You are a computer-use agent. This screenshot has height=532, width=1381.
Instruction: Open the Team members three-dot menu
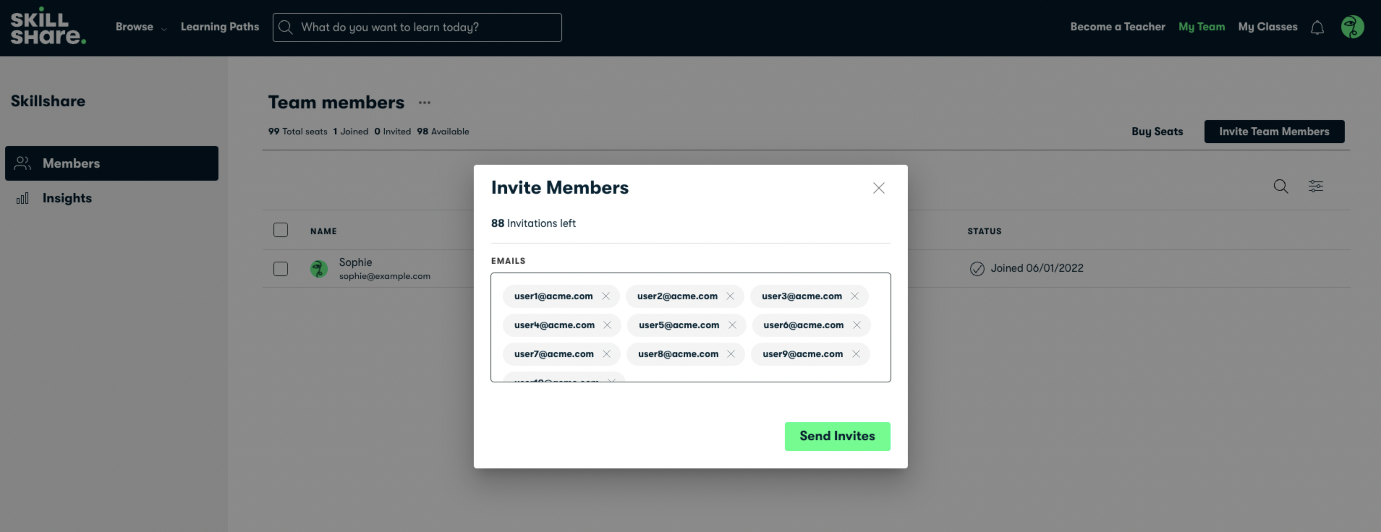click(x=424, y=102)
